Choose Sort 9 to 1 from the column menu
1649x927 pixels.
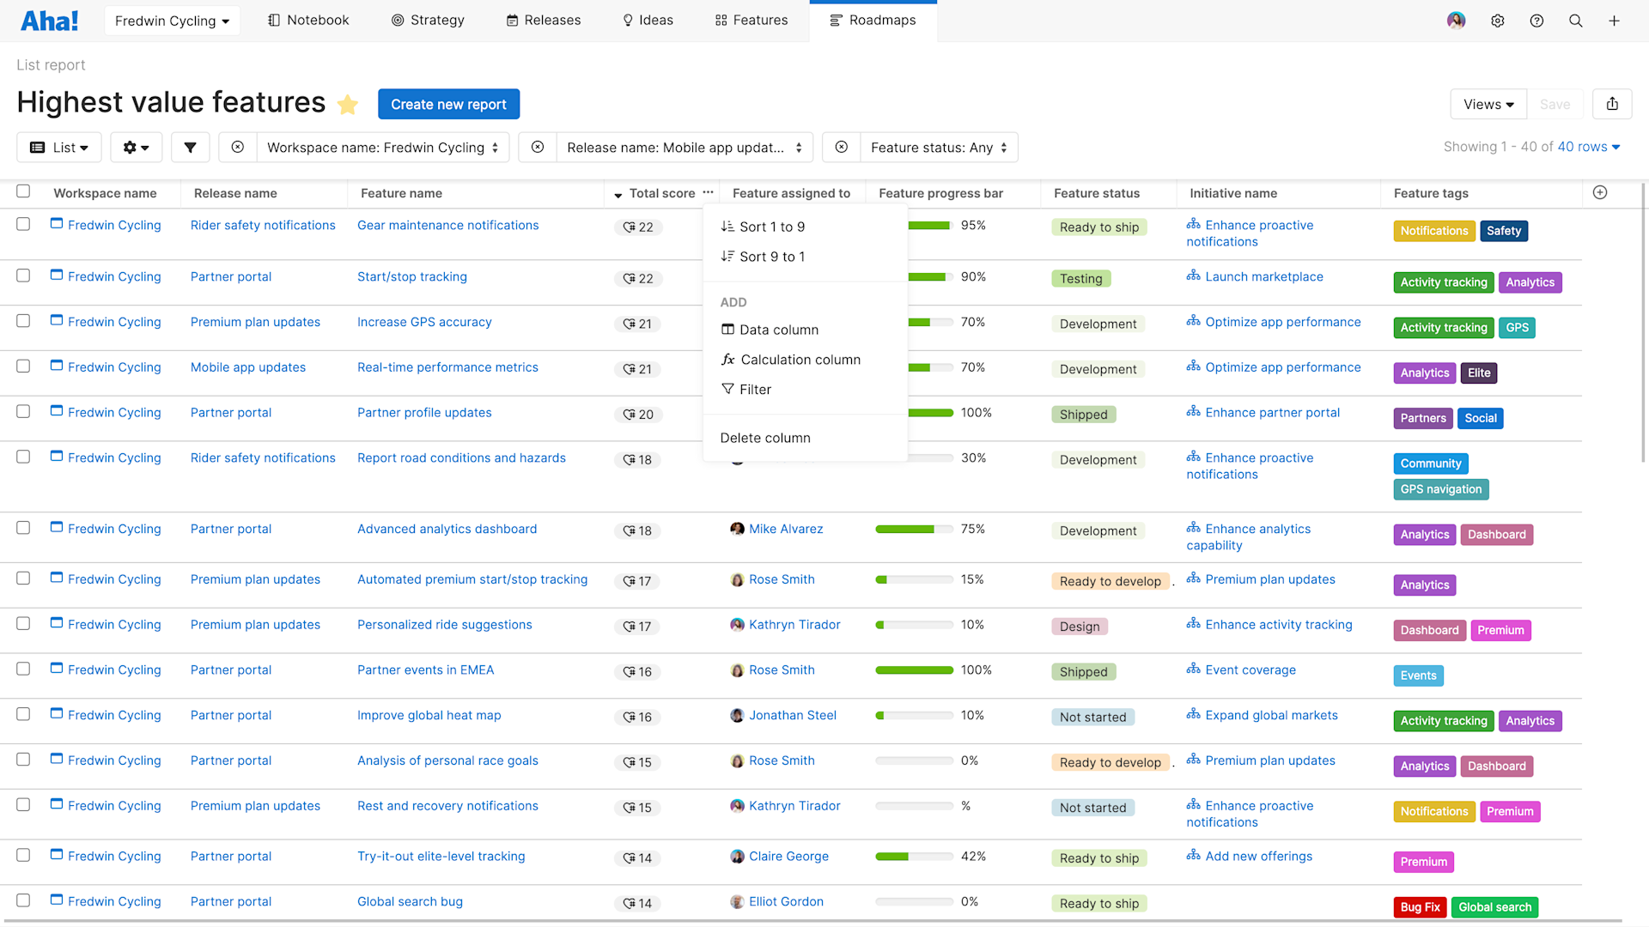coord(771,256)
